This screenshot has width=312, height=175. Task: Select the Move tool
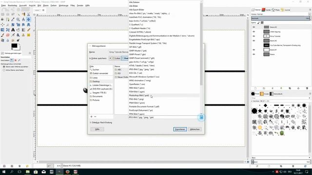tap(29, 19)
